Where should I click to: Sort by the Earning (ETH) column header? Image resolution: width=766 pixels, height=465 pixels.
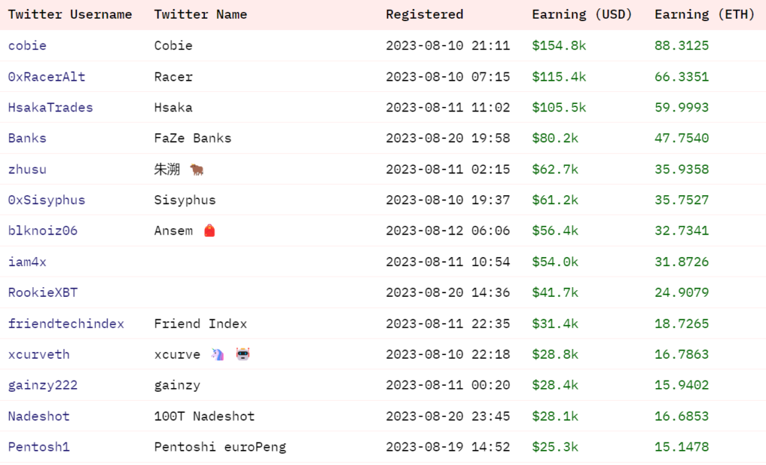[x=705, y=15]
